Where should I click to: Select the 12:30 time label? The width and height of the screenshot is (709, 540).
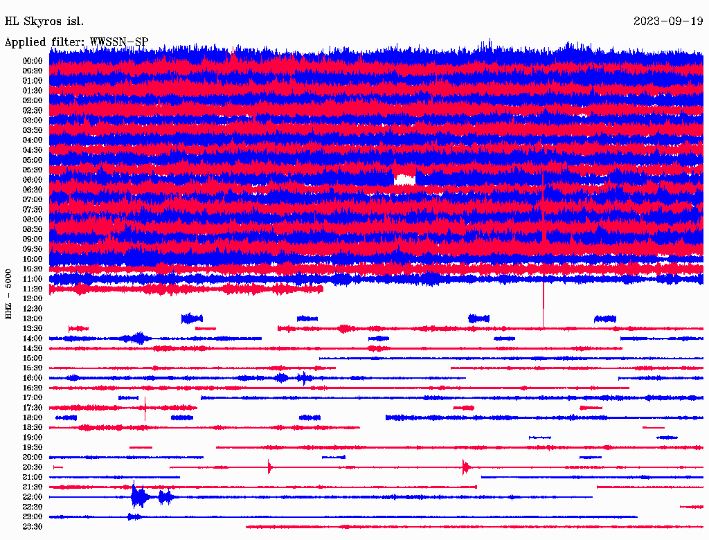33,309
